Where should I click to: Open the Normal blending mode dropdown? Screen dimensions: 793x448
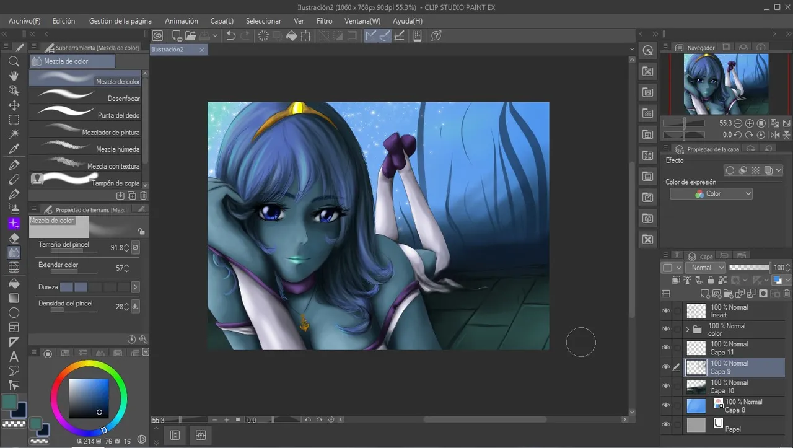(x=705, y=268)
